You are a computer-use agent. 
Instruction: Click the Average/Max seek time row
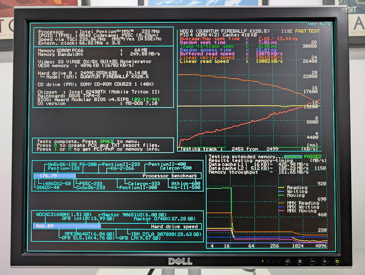[239, 39]
